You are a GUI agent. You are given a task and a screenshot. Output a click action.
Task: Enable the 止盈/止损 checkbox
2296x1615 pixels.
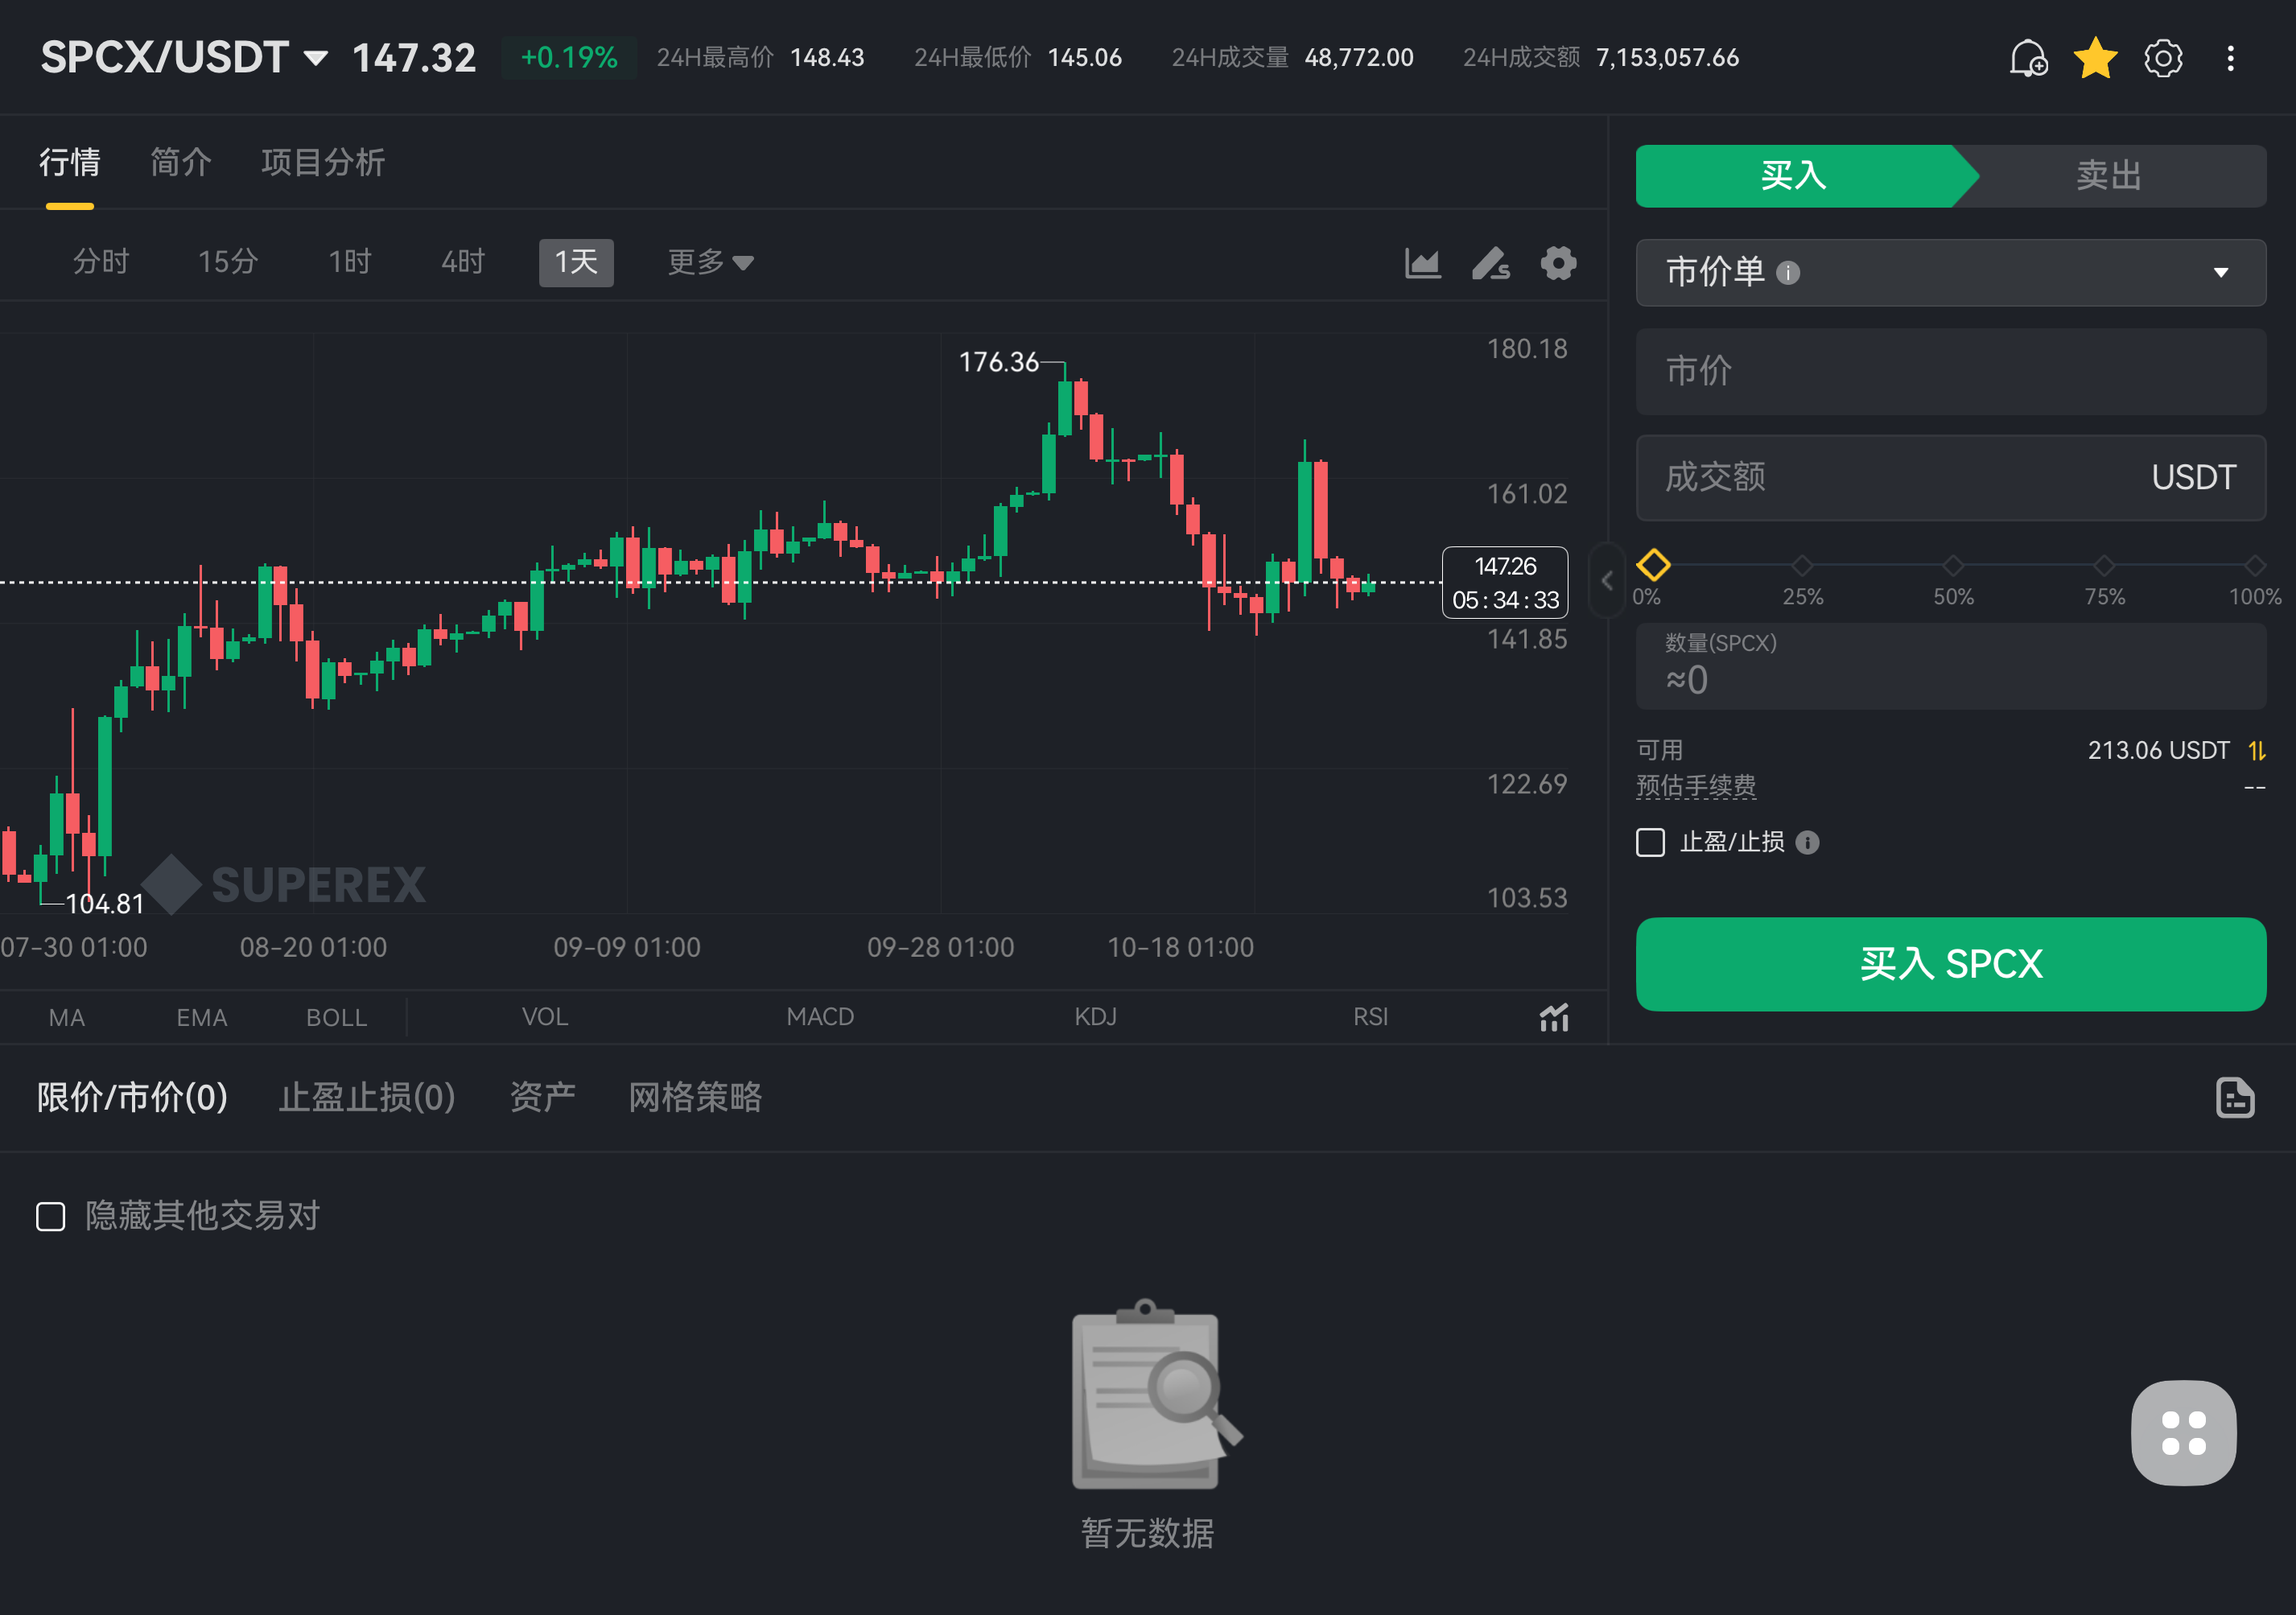1650,842
